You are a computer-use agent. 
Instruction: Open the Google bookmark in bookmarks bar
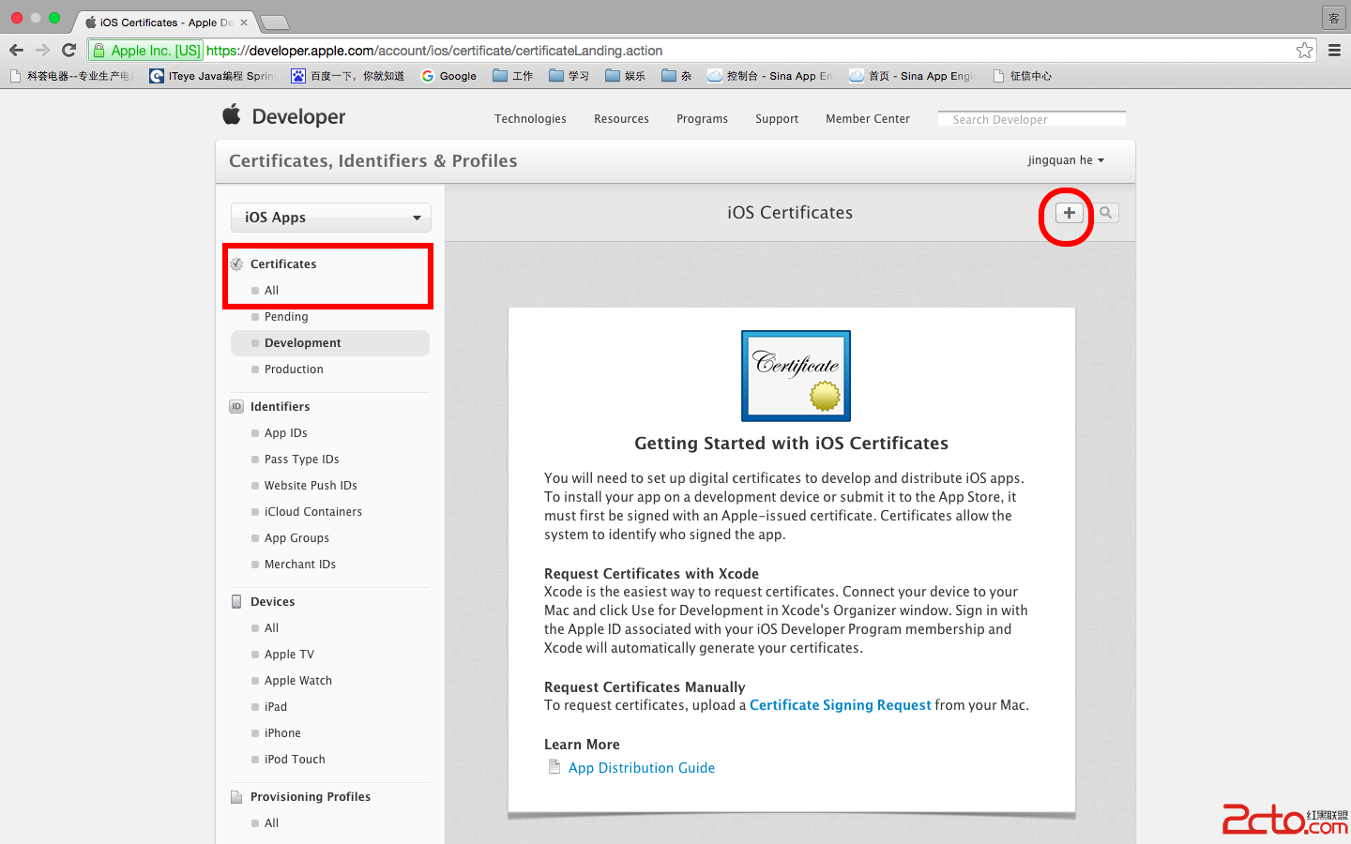coord(449,76)
